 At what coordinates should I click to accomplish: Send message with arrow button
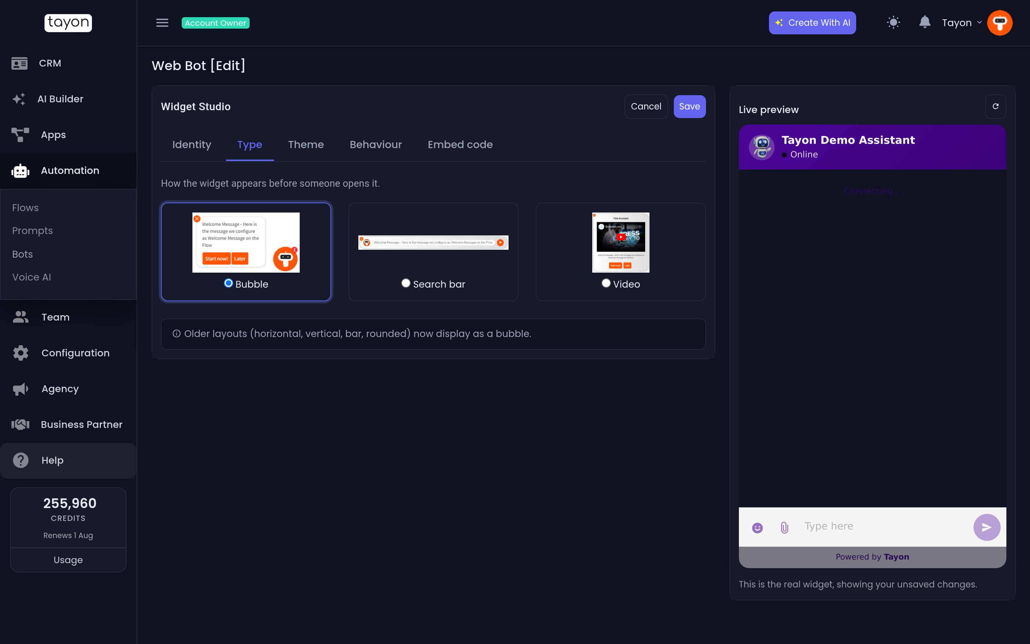tap(987, 527)
